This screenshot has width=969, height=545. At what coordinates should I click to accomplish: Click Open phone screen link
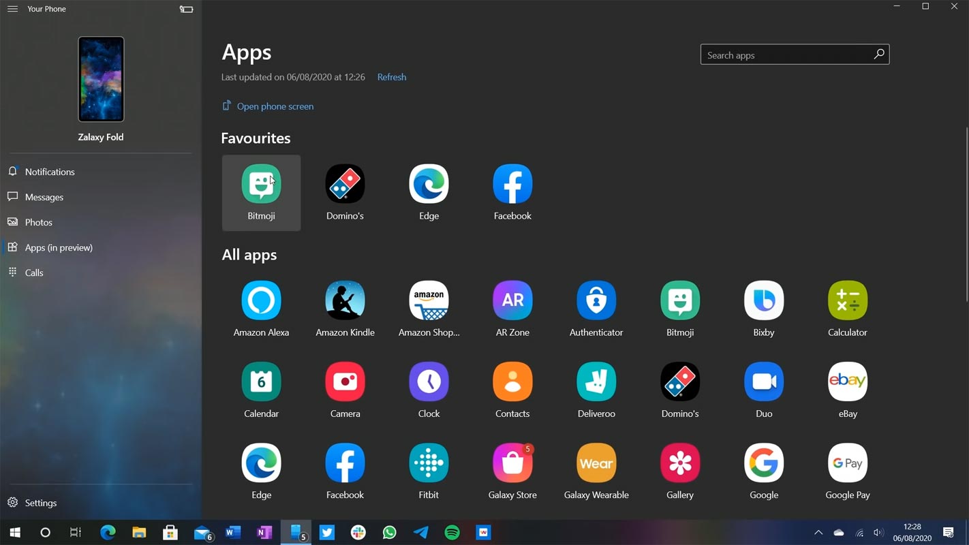tap(268, 106)
